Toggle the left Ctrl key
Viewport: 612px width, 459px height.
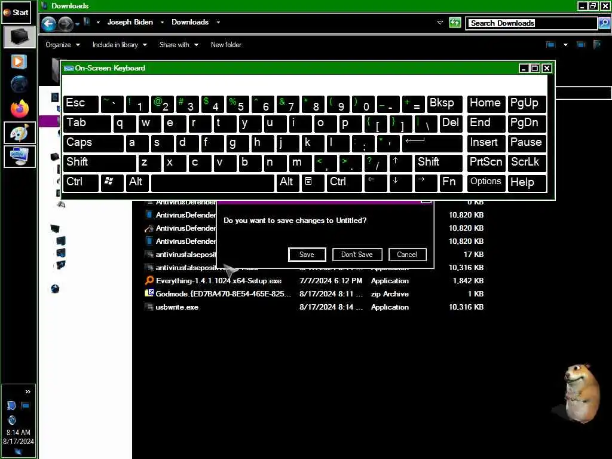coord(81,182)
